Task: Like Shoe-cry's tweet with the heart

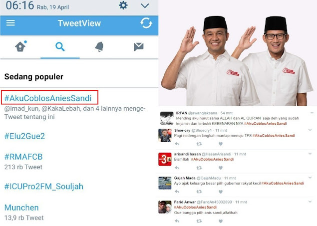Action: point(221,144)
